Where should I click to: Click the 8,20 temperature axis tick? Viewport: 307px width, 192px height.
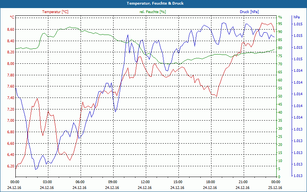[11, 52]
